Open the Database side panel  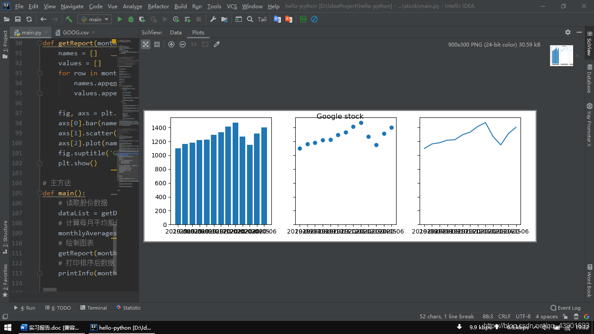pyautogui.click(x=589, y=78)
